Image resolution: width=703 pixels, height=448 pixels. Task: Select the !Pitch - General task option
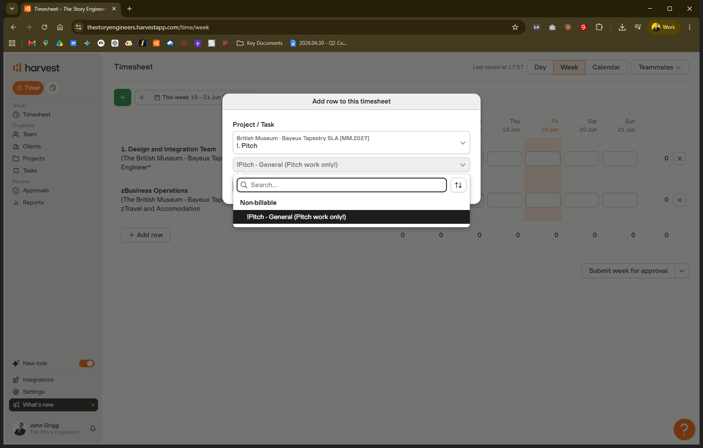[x=351, y=217]
